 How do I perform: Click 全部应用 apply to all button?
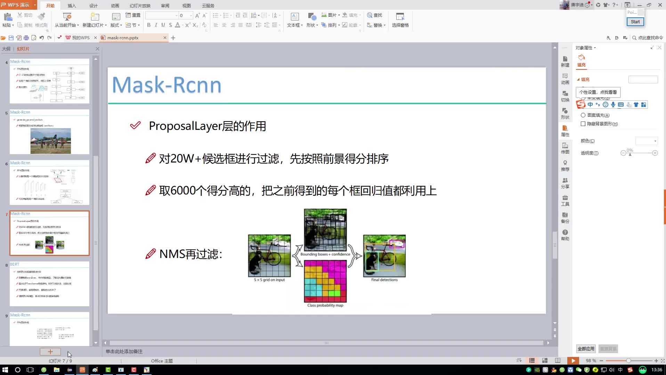pos(586,349)
